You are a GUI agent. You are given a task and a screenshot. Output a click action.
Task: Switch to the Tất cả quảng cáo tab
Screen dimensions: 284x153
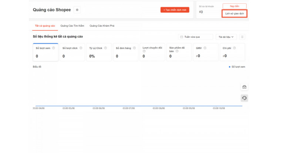tap(45, 26)
